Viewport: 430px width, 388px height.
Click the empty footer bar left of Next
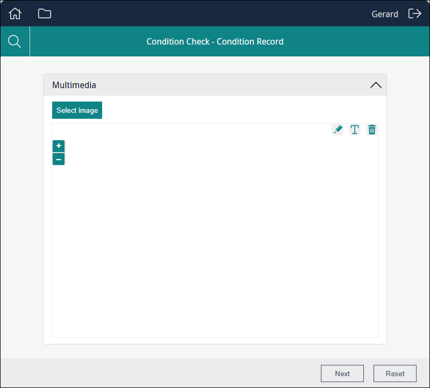point(161,373)
